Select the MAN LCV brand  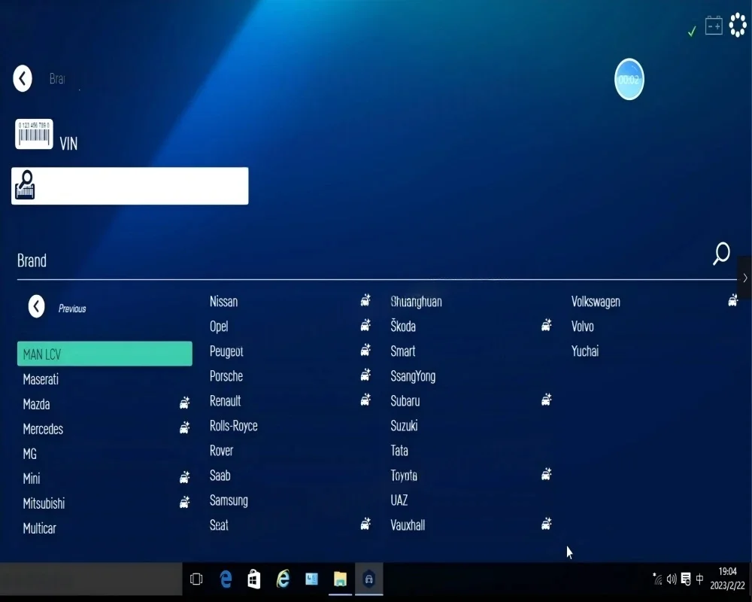tap(105, 354)
